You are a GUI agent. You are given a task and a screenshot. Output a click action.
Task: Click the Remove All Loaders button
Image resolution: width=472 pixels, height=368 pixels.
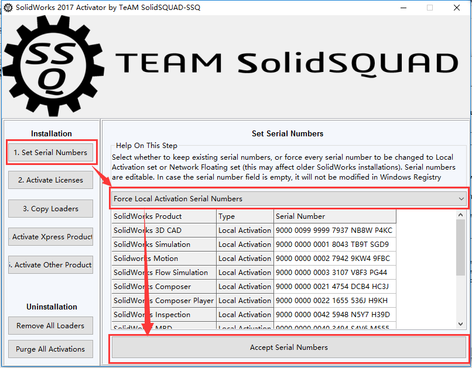pos(50,326)
